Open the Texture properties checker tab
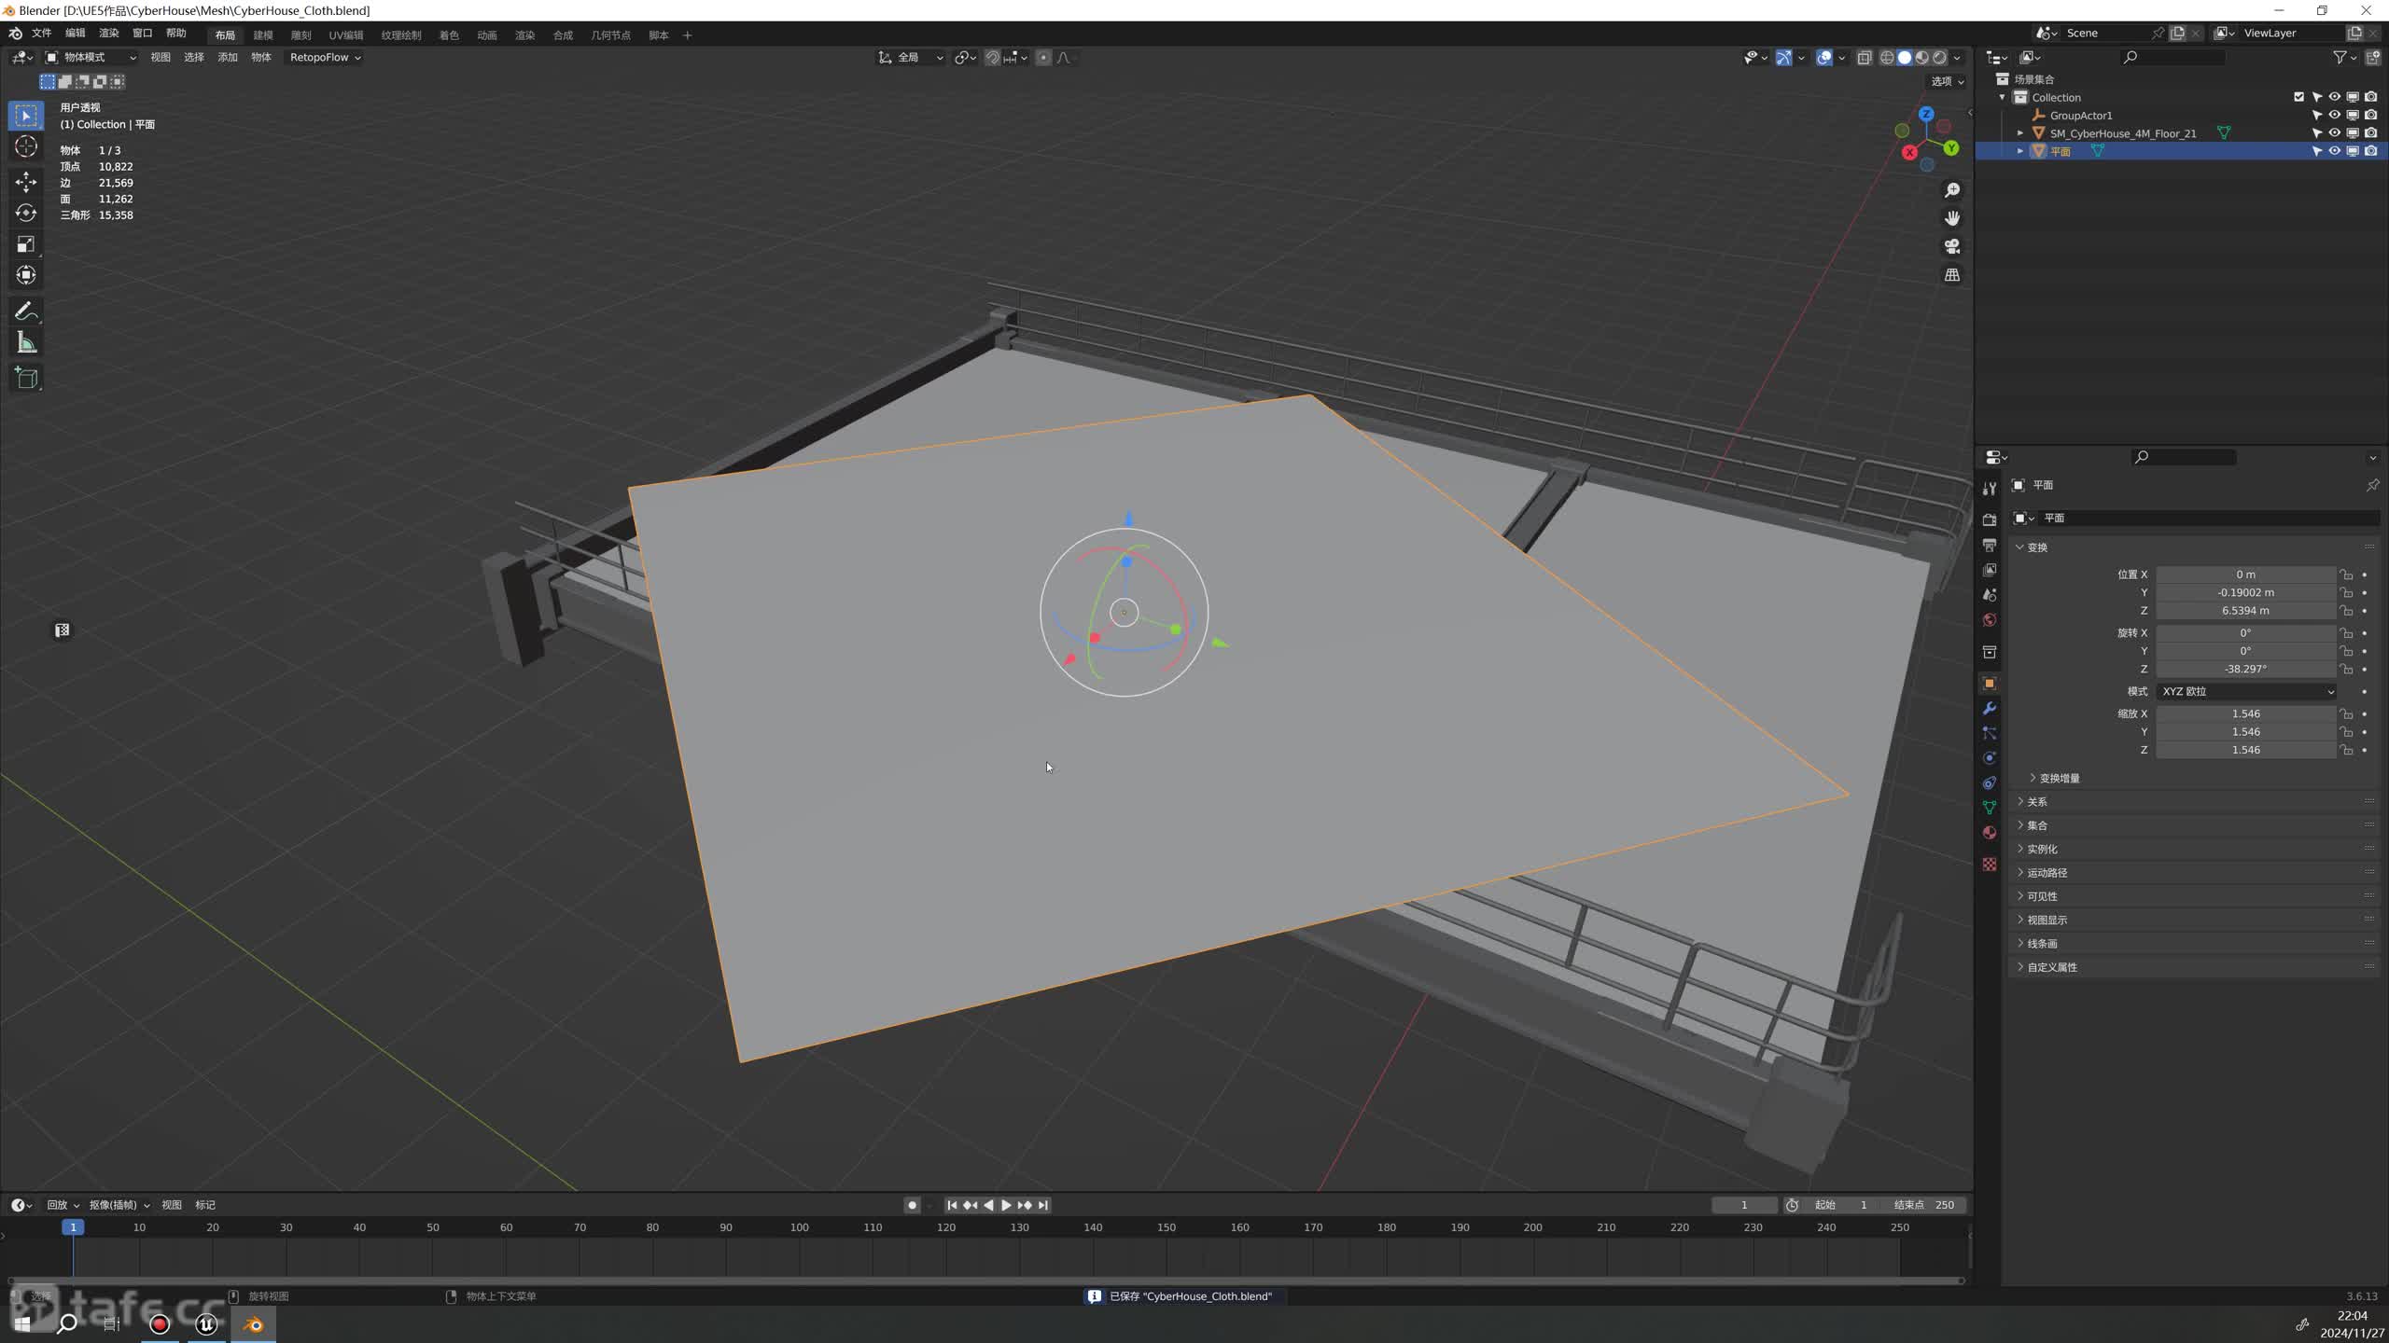2389x1343 pixels. pos(1990,865)
